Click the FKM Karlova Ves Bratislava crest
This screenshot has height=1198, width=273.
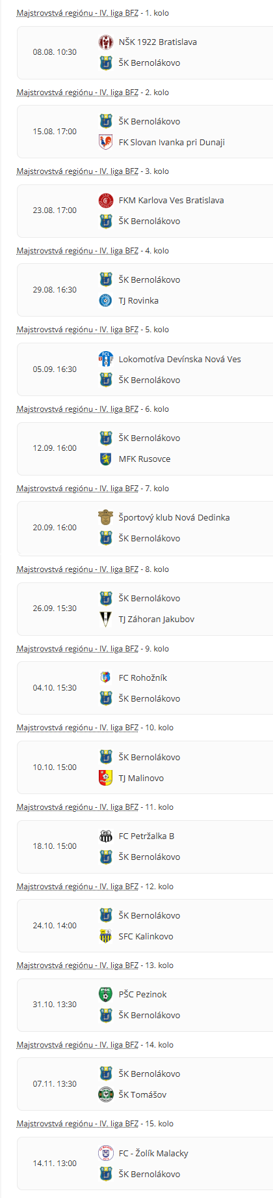tap(105, 201)
